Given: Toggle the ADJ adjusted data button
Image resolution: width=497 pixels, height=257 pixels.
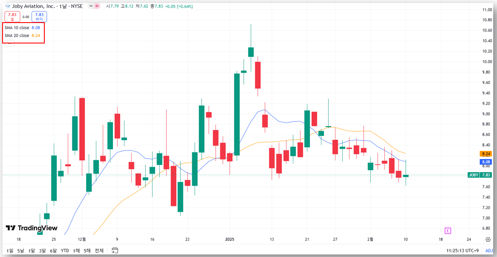Looking at the screenshot, I should click(x=489, y=251).
